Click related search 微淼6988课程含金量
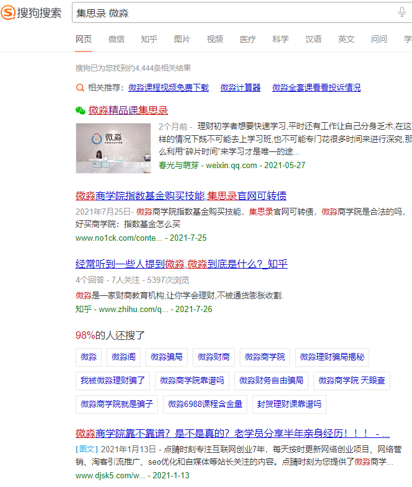Screen dimensions: 412x487 click(205, 404)
